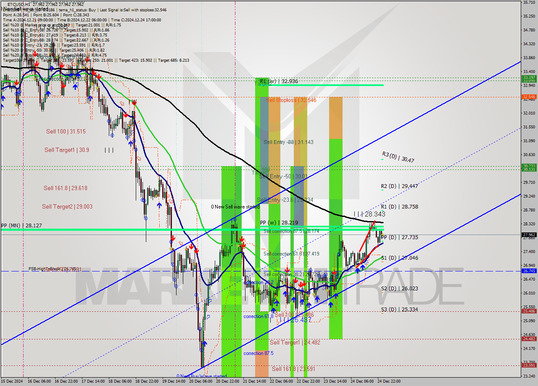Click the red 24.482 price axis tag

tap(529, 339)
